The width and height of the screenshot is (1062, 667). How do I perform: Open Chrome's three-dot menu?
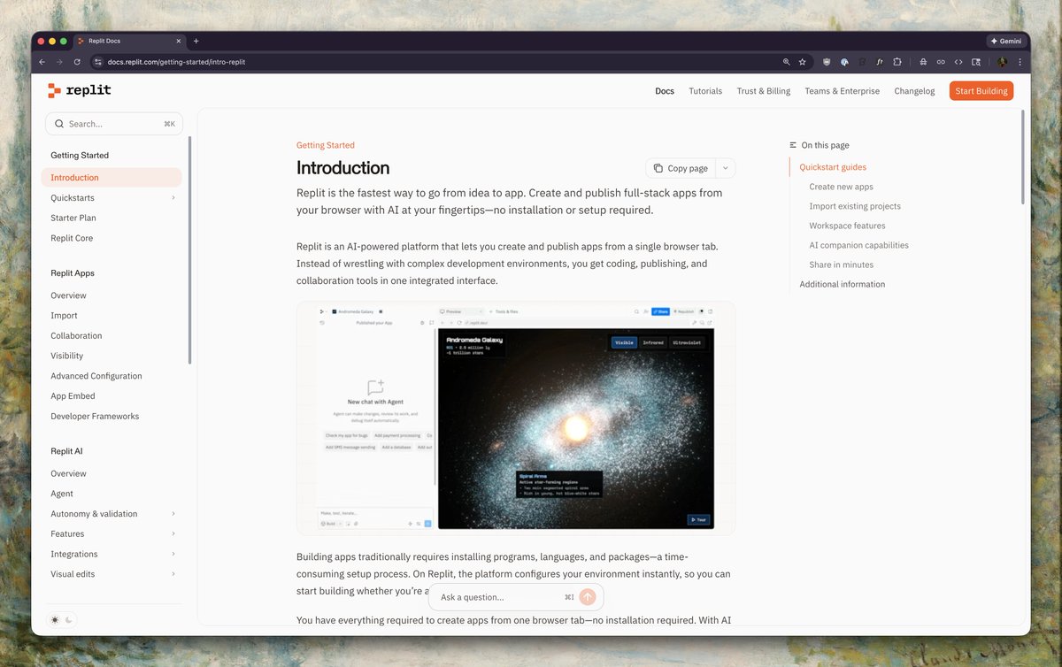1019,62
